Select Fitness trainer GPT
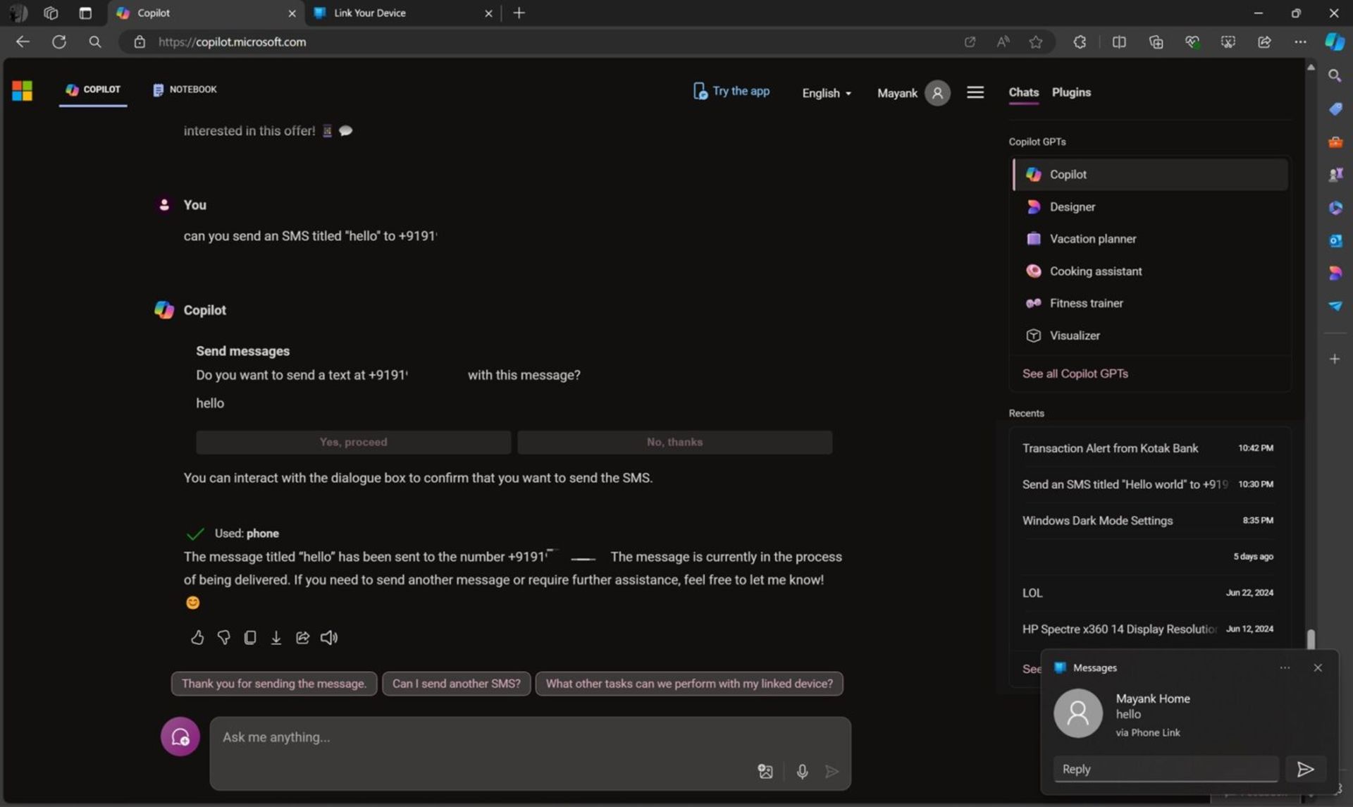The height and width of the screenshot is (807, 1353). (x=1086, y=302)
